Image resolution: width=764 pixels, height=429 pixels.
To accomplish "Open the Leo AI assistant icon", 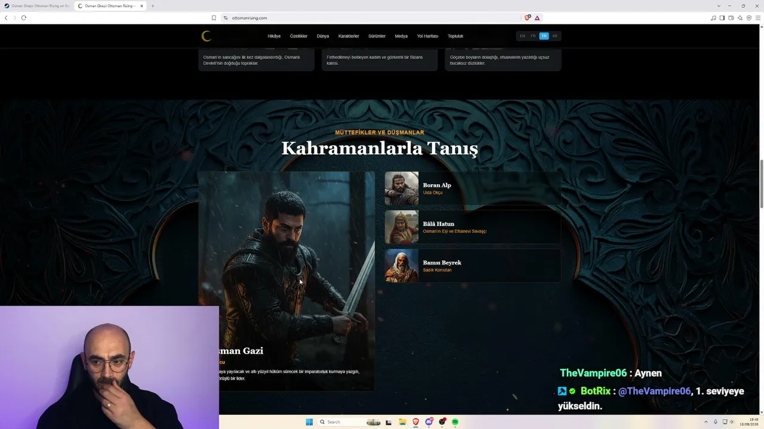I will click(740, 18).
